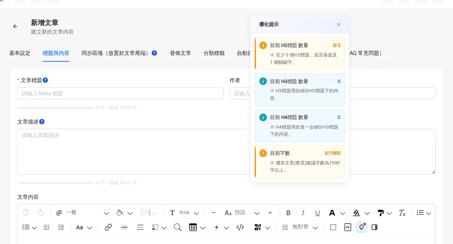Click the bulleted list icon
Viewport: 453px width, 244px height.
click(x=26, y=227)
